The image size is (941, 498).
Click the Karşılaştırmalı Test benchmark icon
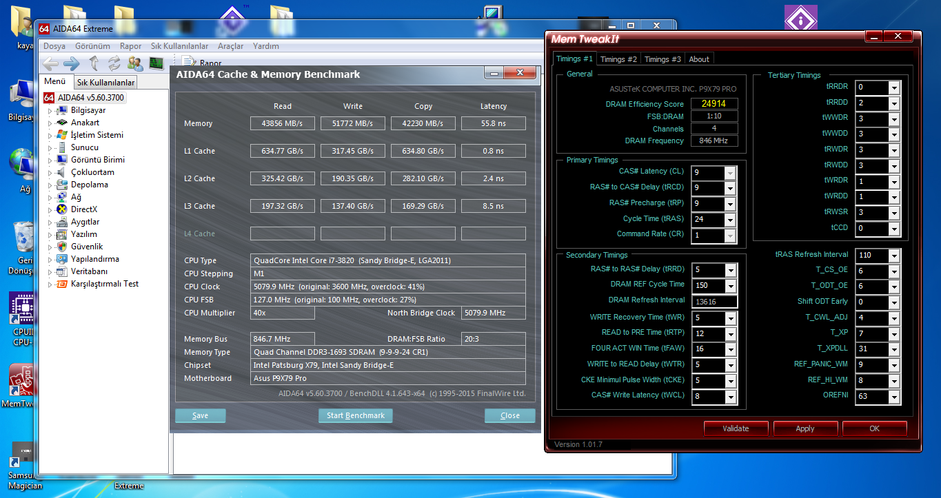point(62,284)
